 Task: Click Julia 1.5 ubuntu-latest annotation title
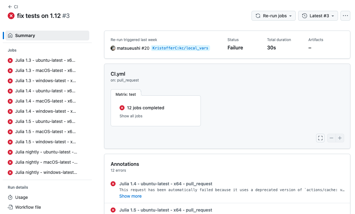click(x=166, y=210)
